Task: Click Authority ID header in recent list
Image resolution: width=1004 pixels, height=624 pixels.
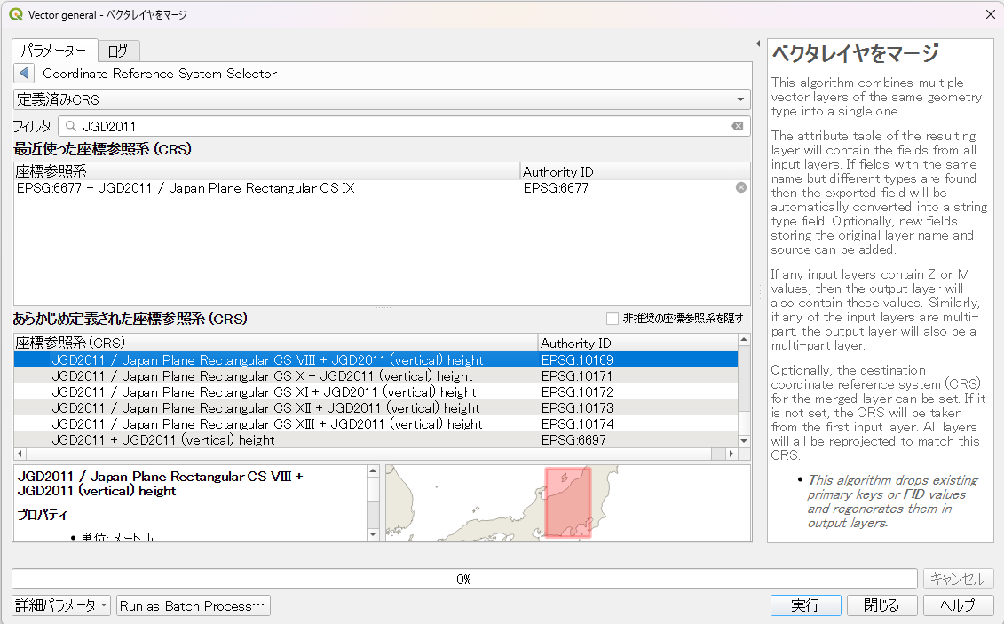Action: [635, 171]
